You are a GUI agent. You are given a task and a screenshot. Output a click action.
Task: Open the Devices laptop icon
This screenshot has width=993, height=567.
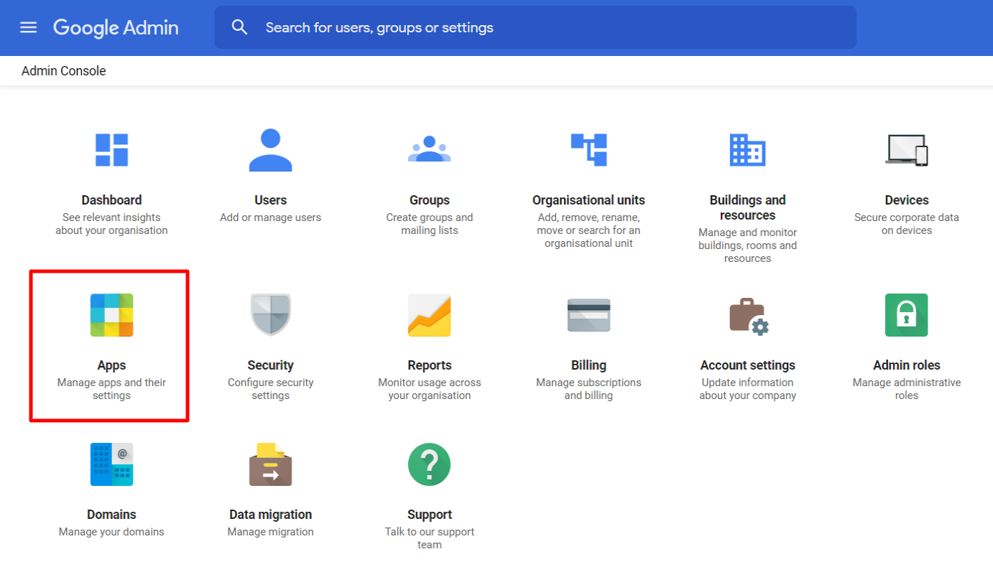(906, 150)
